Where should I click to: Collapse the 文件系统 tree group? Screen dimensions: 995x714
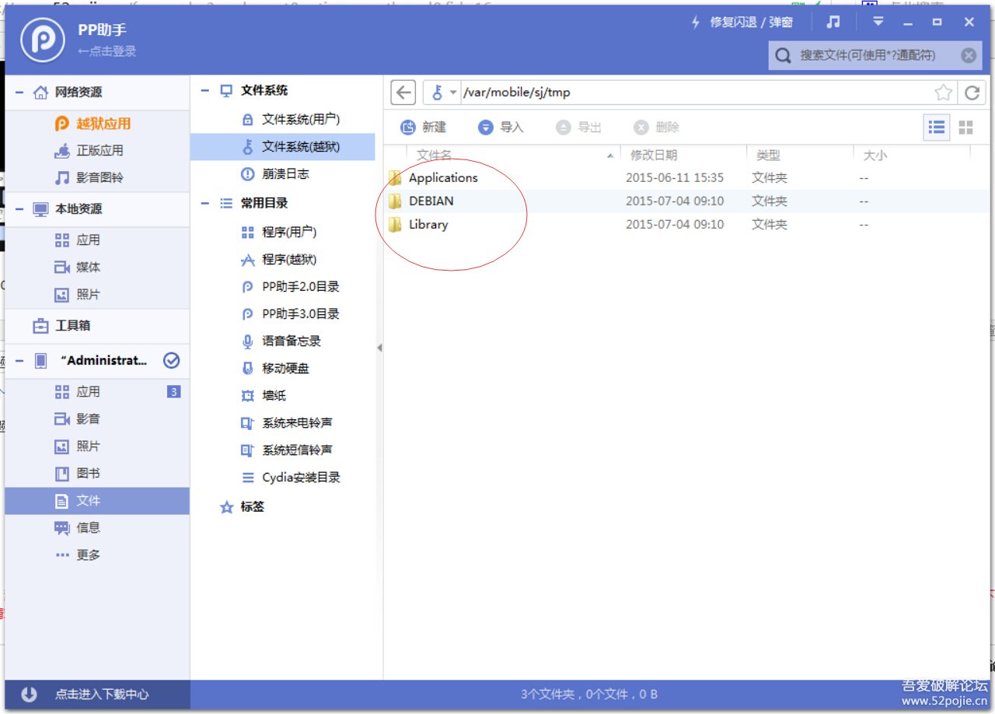pos(205,91)
